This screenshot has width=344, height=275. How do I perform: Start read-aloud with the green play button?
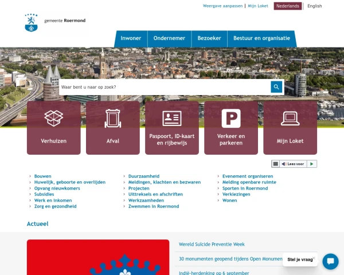311,164
